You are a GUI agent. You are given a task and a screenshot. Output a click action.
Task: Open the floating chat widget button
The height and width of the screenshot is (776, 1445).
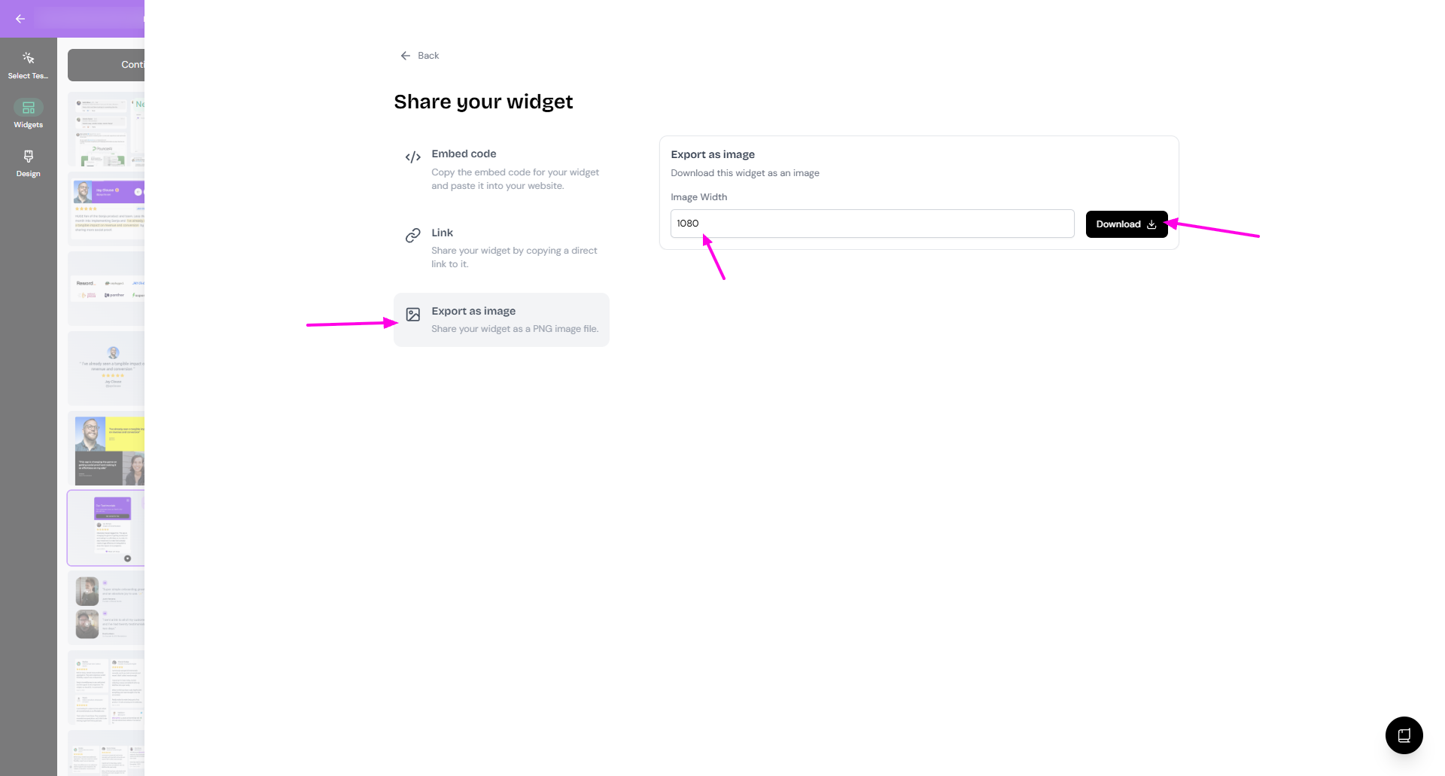(1404, 735)
